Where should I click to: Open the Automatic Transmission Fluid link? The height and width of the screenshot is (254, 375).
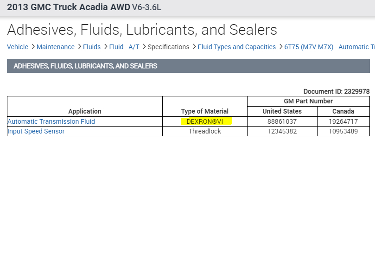[x=51, y=121]
